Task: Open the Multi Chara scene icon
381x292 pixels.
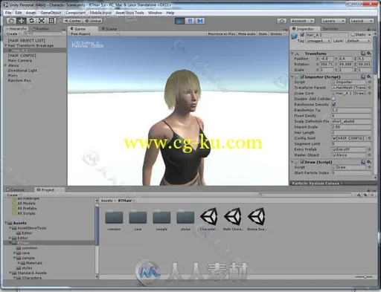Action: (x=233, y=216)
